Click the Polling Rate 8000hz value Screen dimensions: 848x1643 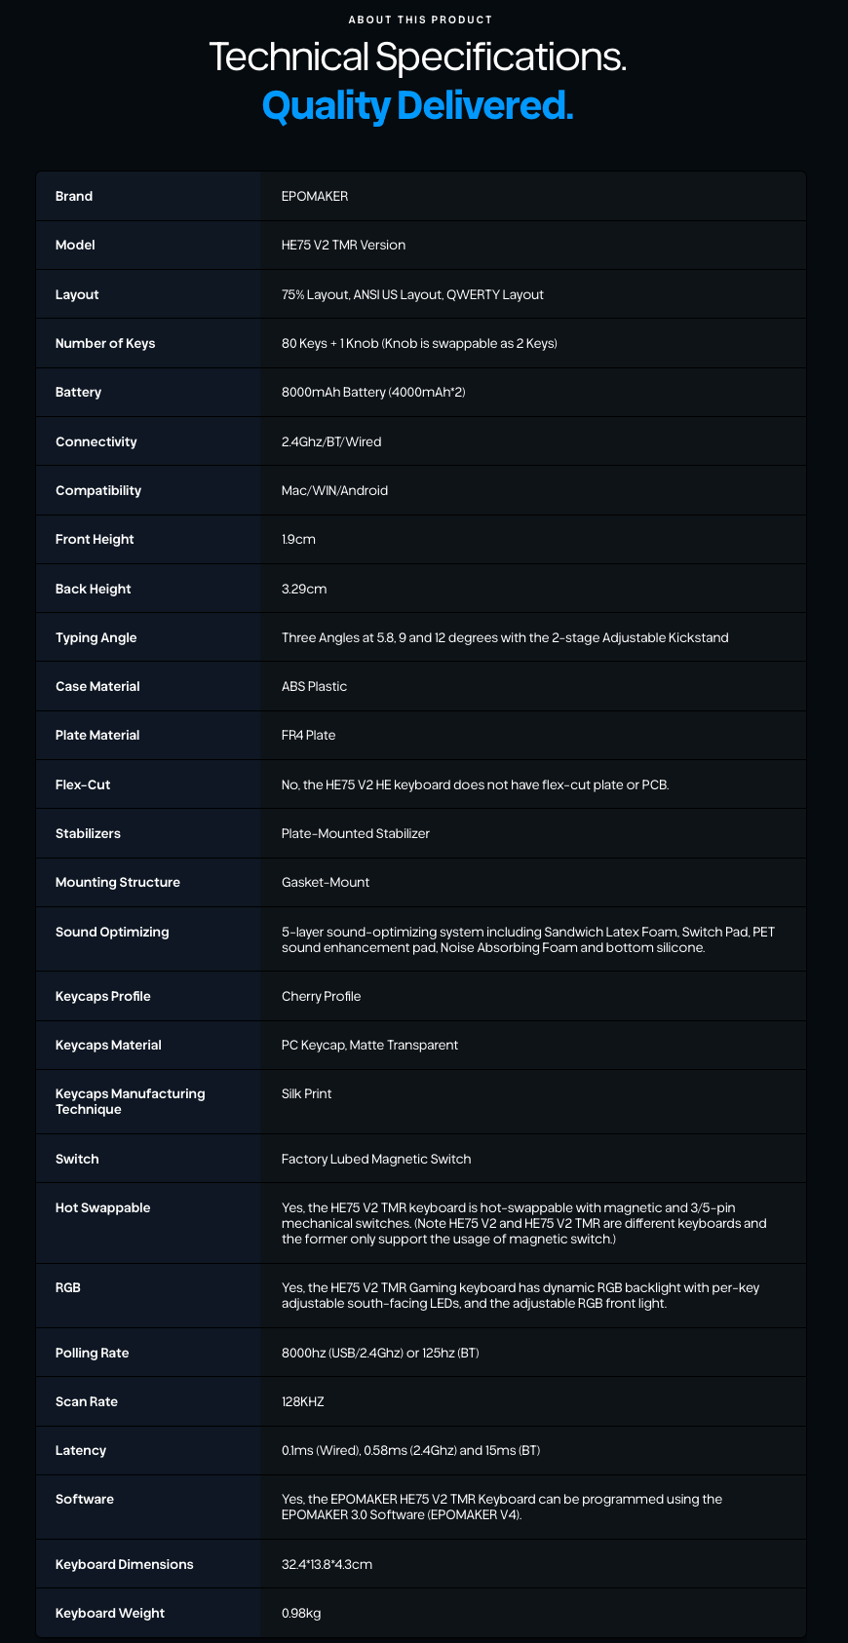coord(380,1354)
